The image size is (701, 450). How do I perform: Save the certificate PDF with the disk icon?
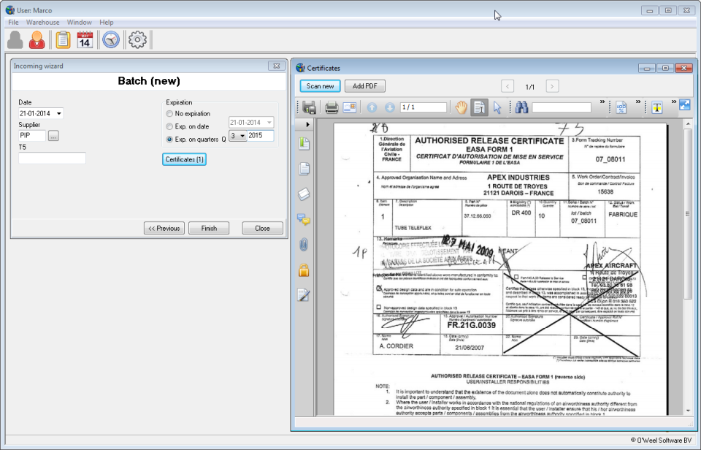pos(308,107)
